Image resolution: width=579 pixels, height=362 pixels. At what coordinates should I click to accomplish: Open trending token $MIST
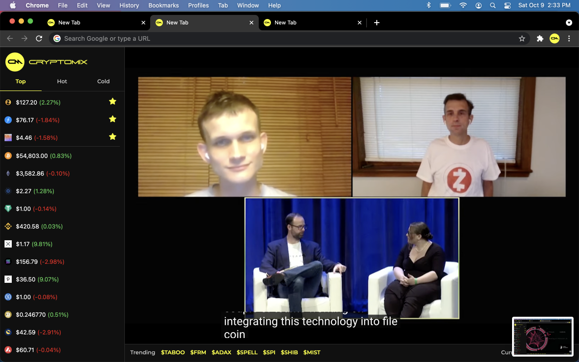point(312,352)
